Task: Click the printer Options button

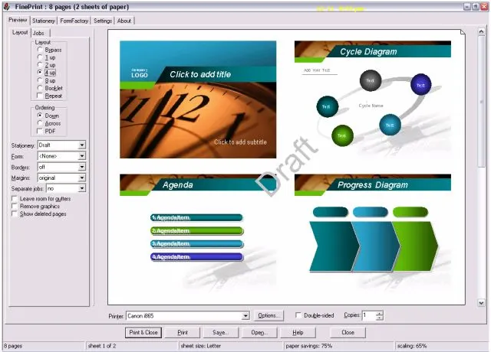Action: click(268, 315)
